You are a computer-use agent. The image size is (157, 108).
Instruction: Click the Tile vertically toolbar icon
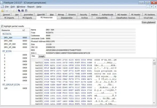click(26, 11)
